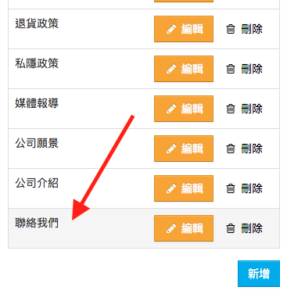Edit the 公司介紹 page

(x=184, y=188)
